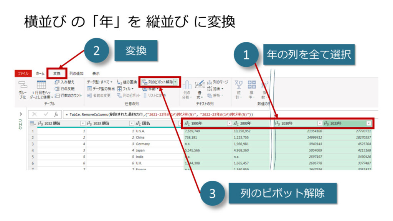Click the 入れ替え (Transpose) button
This screenshot has width=393, height=221.
pyautogui.click(x=64, y=82)
